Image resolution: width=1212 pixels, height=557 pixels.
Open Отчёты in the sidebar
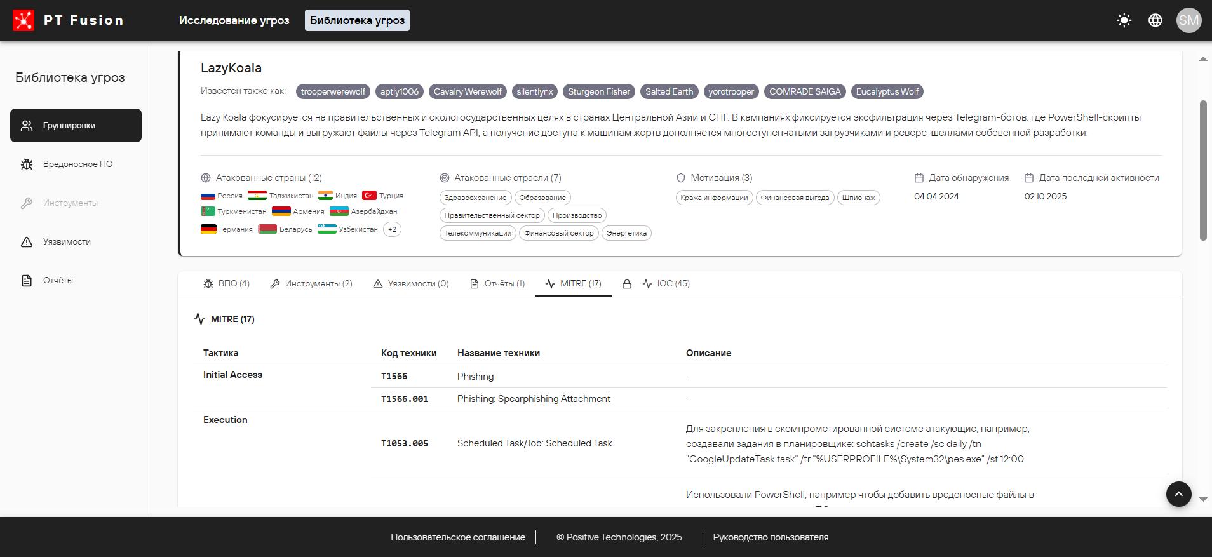coord(58,281)
